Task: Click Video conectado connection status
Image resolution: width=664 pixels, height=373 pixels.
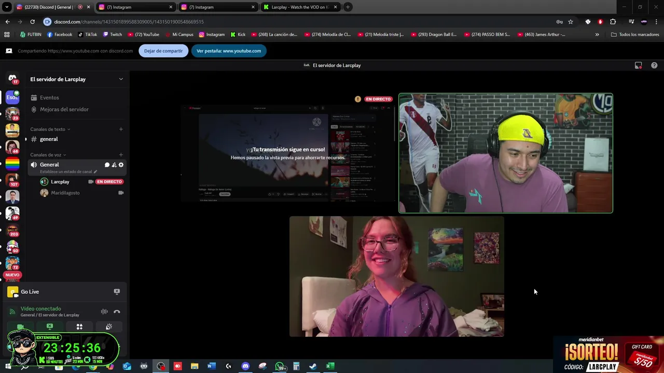Action: pos(40,309)
